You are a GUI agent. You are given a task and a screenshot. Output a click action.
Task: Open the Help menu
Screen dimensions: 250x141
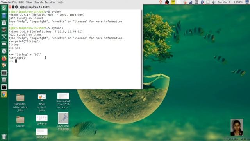(x=61, y=2)
